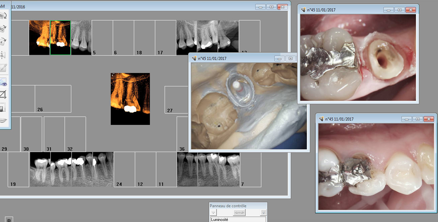Open help in Panneau de contrôle
This screenshot has height=222, width=438.
263,212
